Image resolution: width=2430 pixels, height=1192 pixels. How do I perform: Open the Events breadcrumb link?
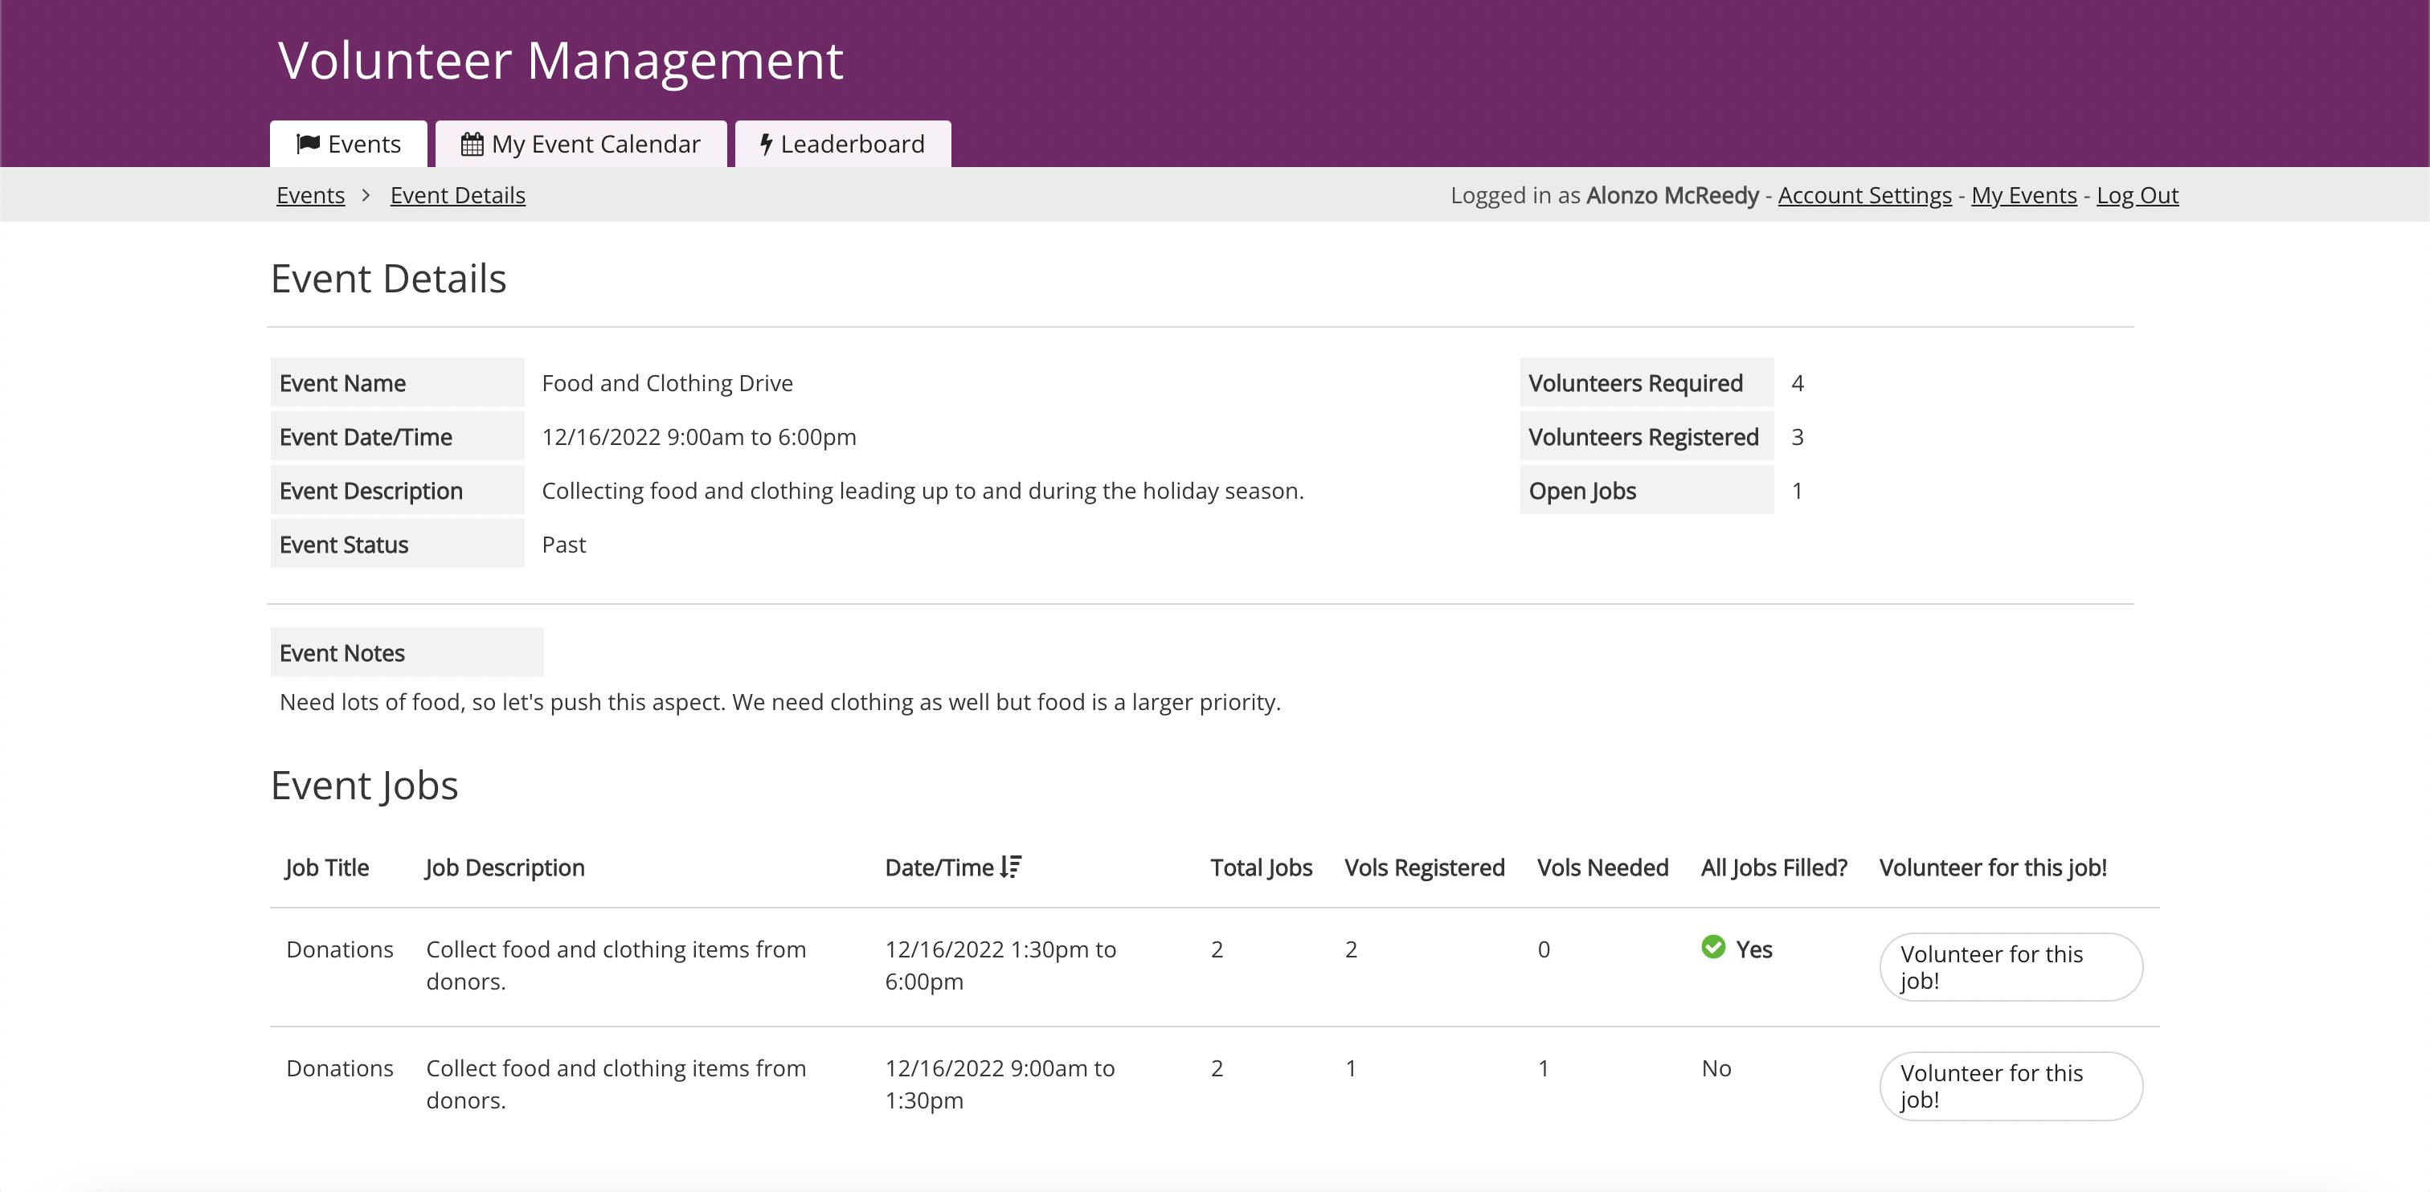pyautogui.click(x=310, y=194)
